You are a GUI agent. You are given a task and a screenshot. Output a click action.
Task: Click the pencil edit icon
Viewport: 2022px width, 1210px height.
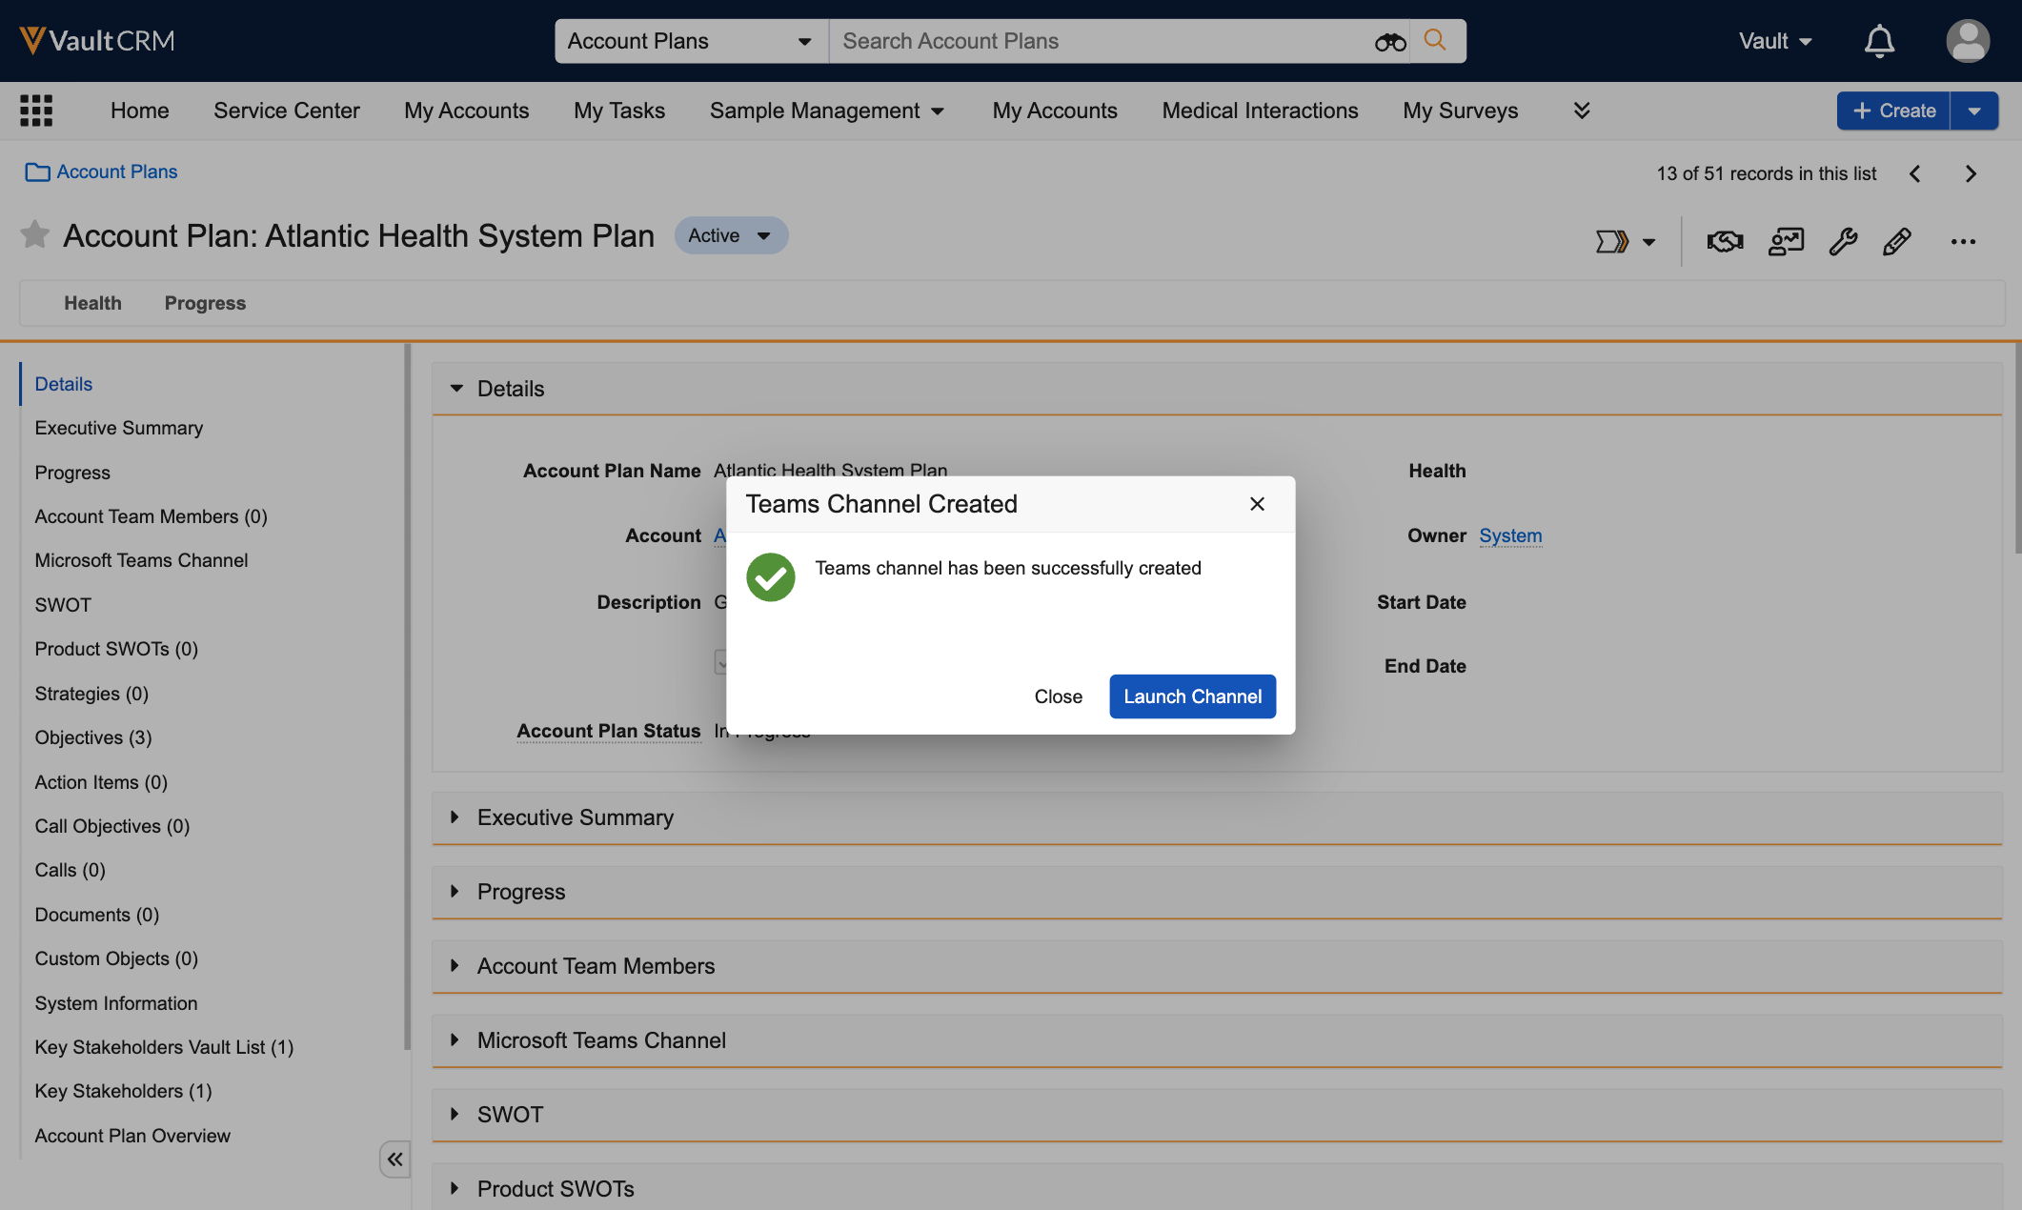(x=1896, y=242)
